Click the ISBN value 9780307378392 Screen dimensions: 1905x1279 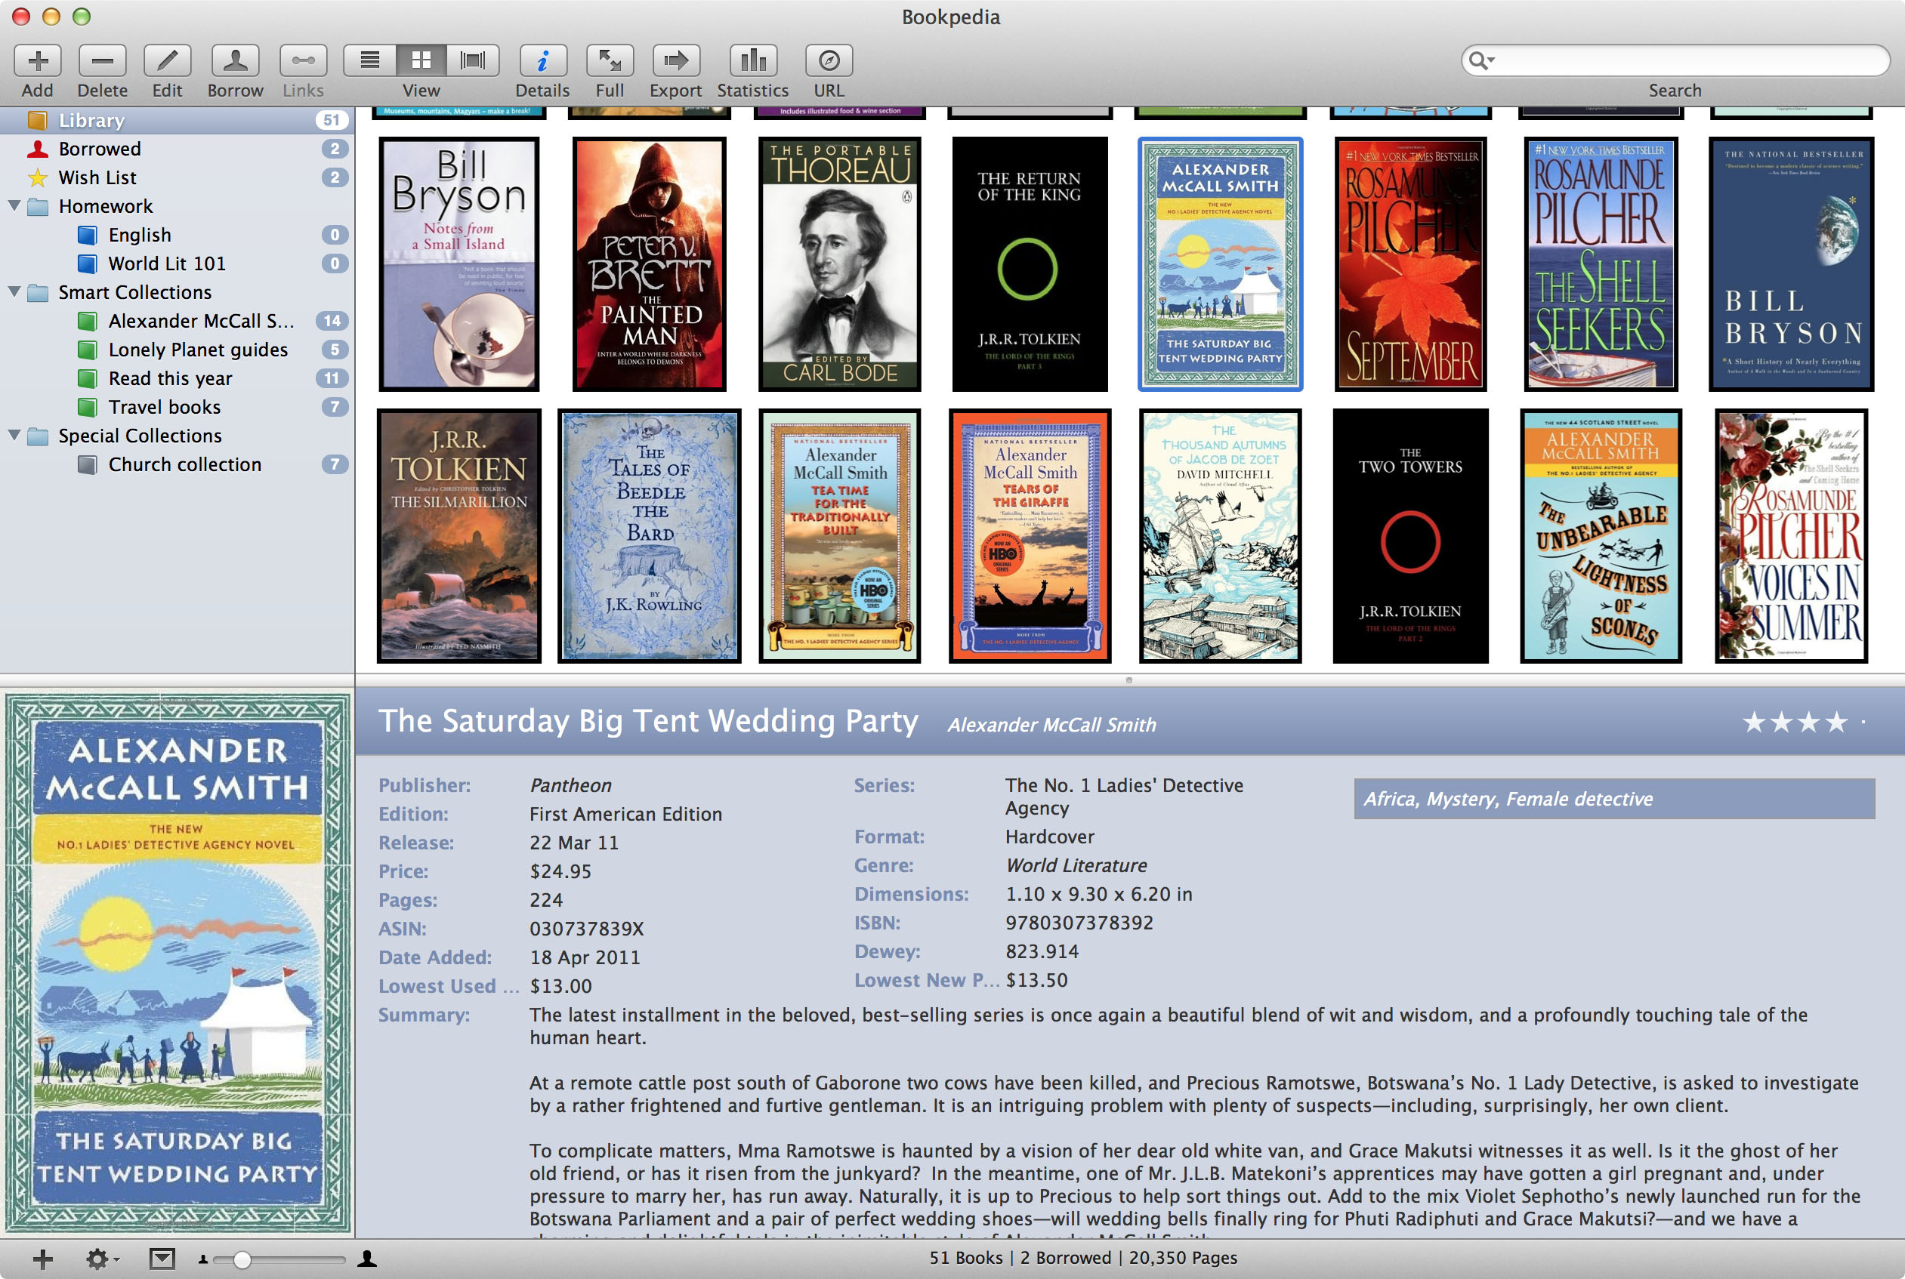[x=1079, y=923]
